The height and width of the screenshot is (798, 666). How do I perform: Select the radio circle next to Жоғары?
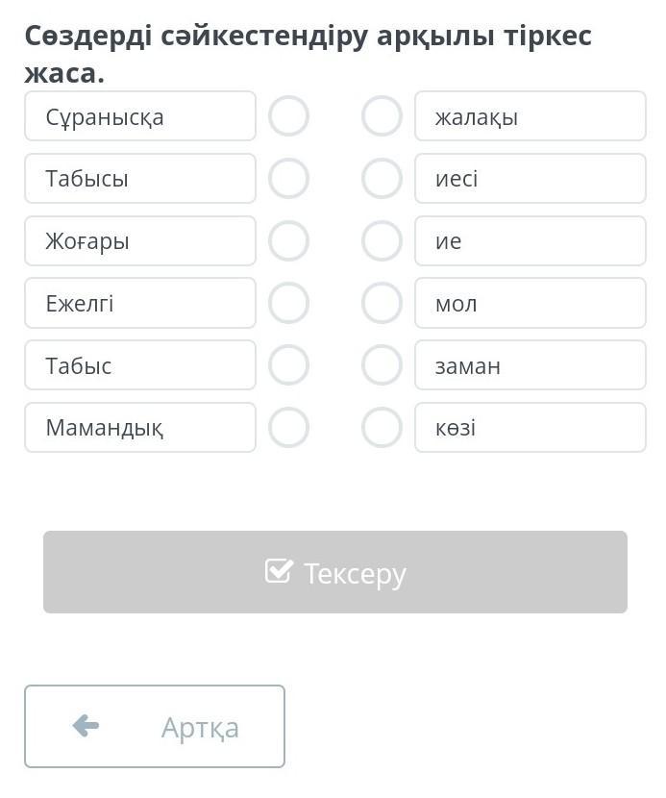click(x=288, y=241)
